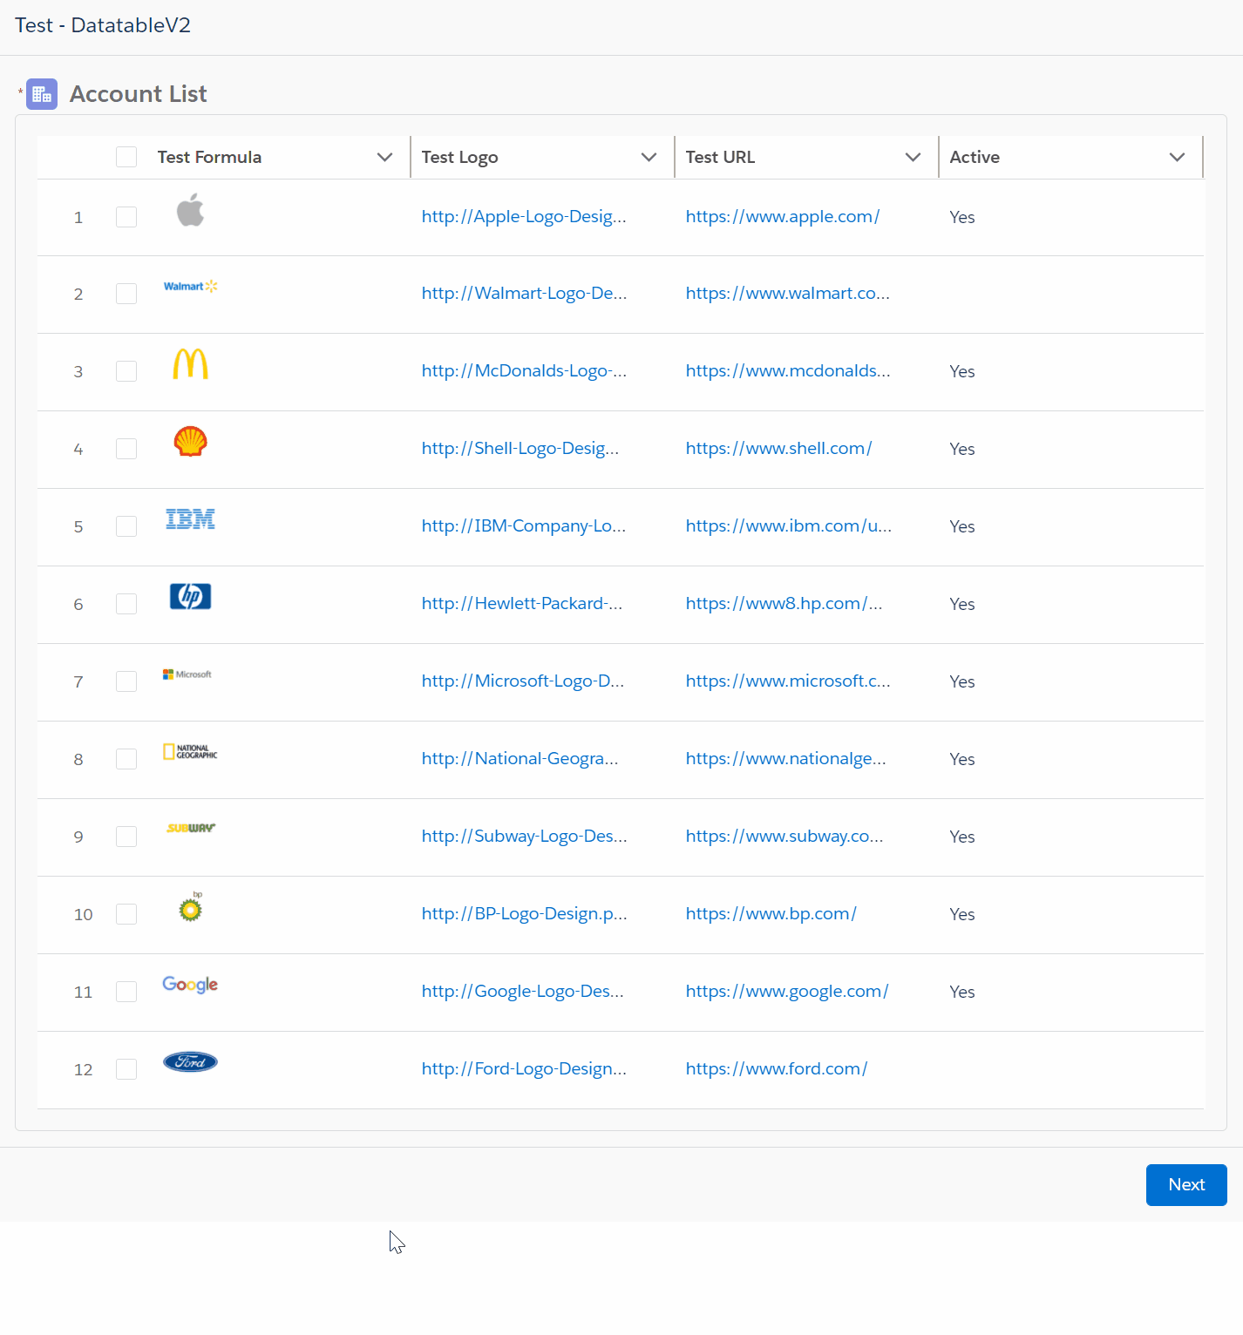Click the Shell logo image
The width and height of the screenshot is (1243, 1335).
coord(190,441)
